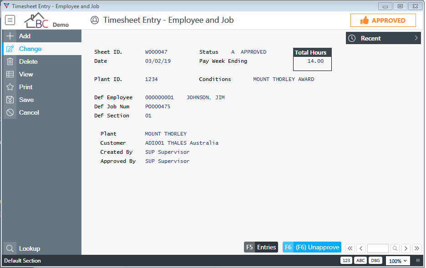Open the hamburger menu icon
426x268 pixels.
pyautogui.click(x=10, y=20)
